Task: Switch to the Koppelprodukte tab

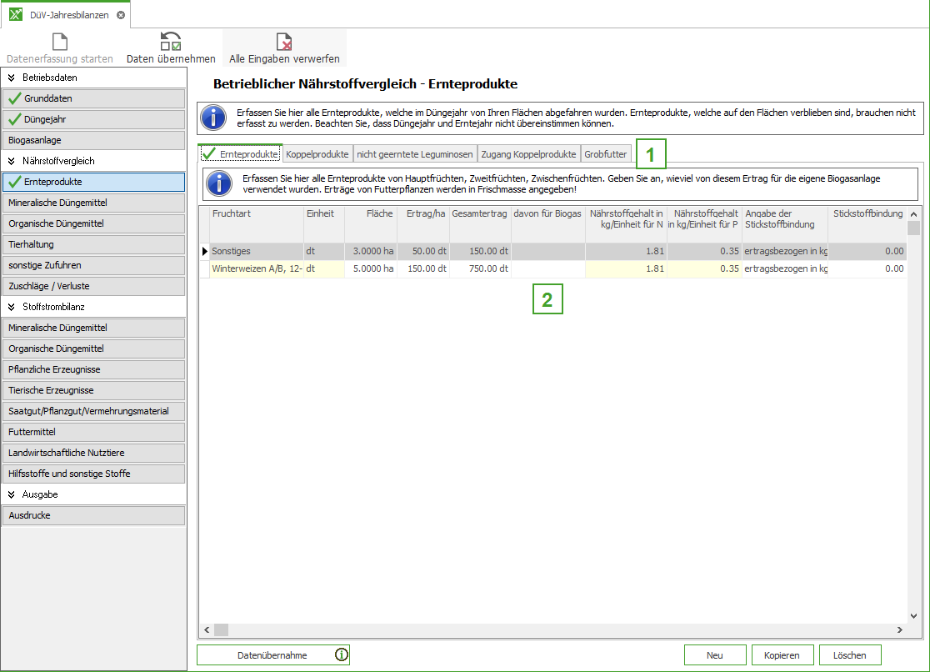Action: point(317,154)
